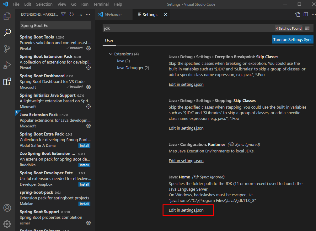Click the 4 Settings Found badge
Image resolution: width=316 pixels, height=231 pixels.
289,28
